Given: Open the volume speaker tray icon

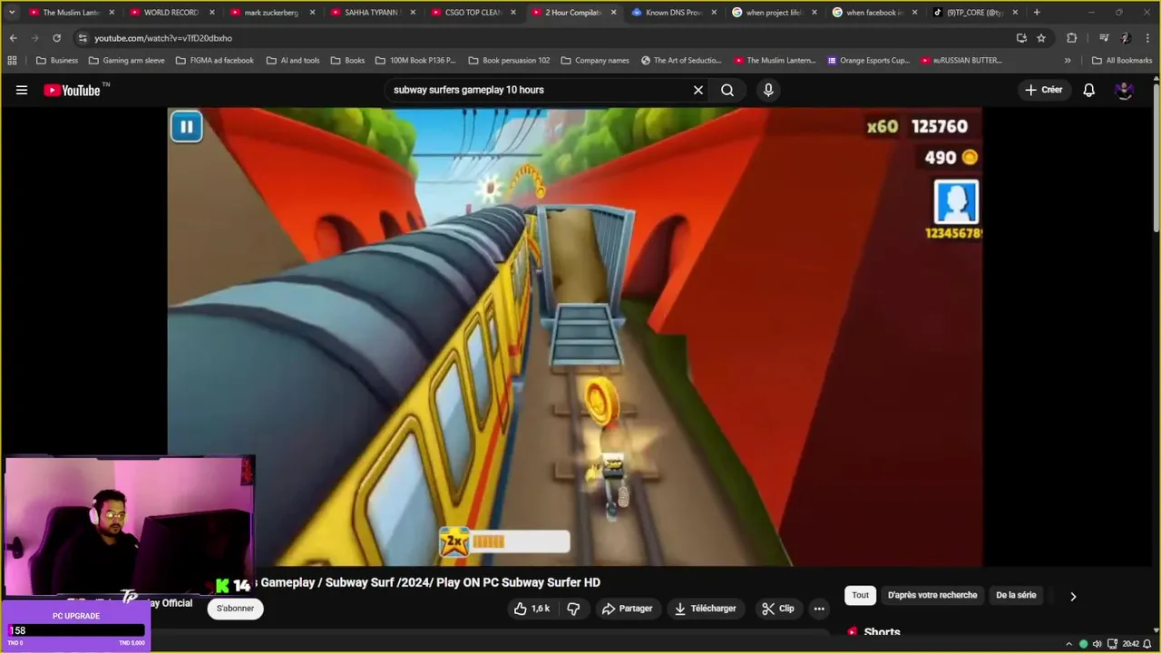Looking at the screenshot, I should (x=1098, y=644).
